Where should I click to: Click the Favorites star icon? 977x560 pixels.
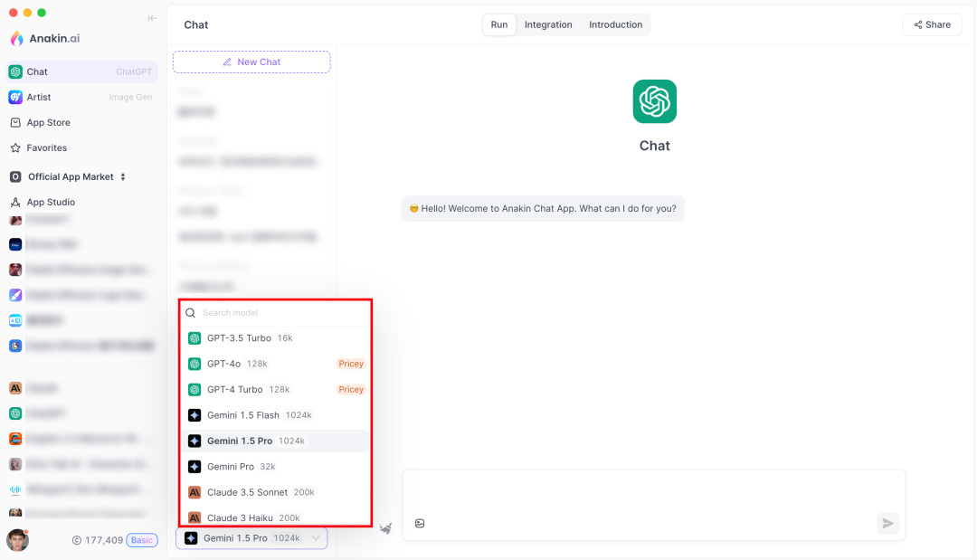click(x=15, y=147)
